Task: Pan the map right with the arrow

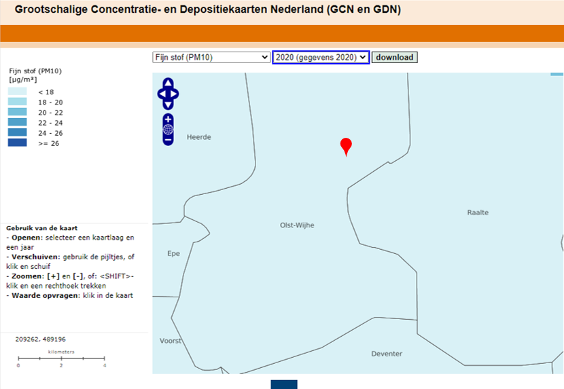Action: (174, 94)
